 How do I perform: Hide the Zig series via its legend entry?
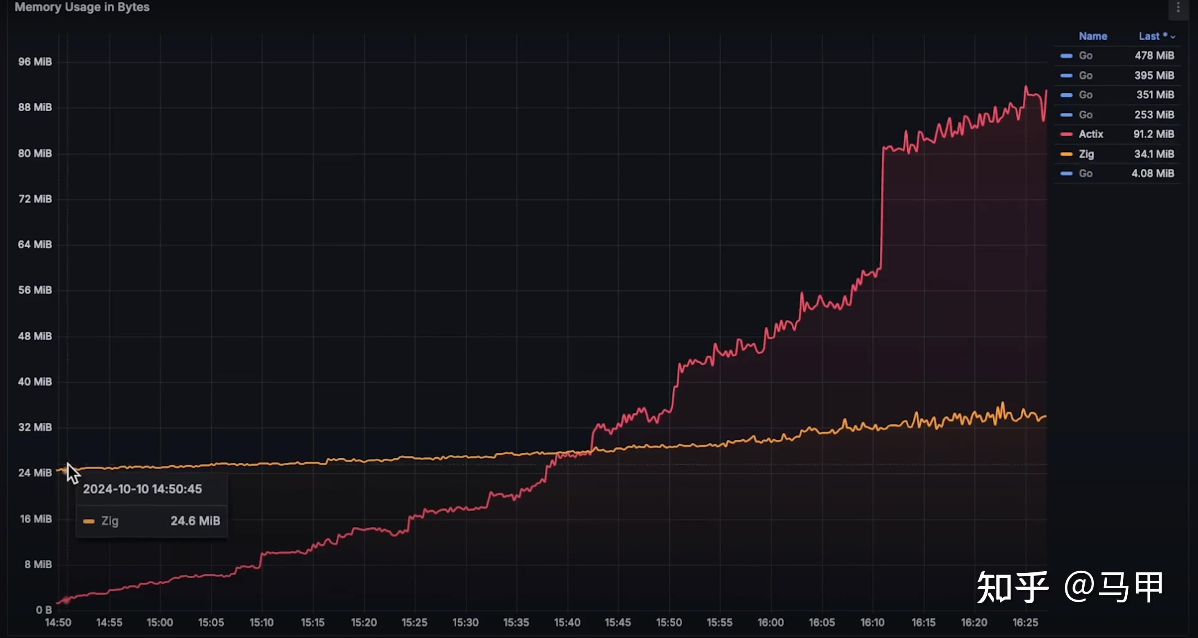[x=1087, y=154]
